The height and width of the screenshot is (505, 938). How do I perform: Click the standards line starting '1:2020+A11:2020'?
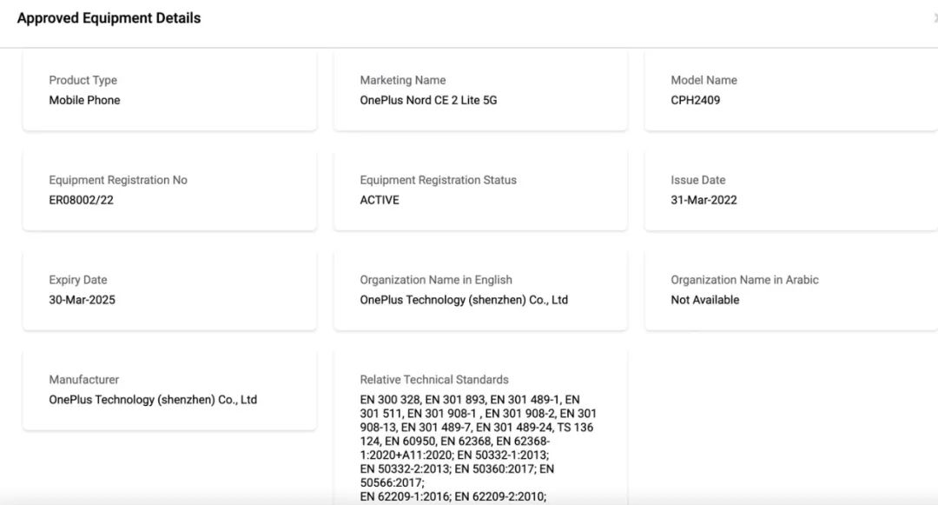(454, 455)
